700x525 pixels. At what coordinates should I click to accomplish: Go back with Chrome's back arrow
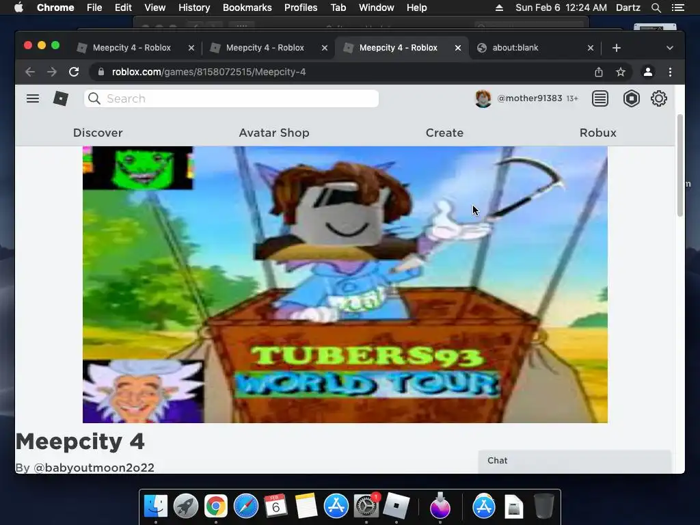30,72
